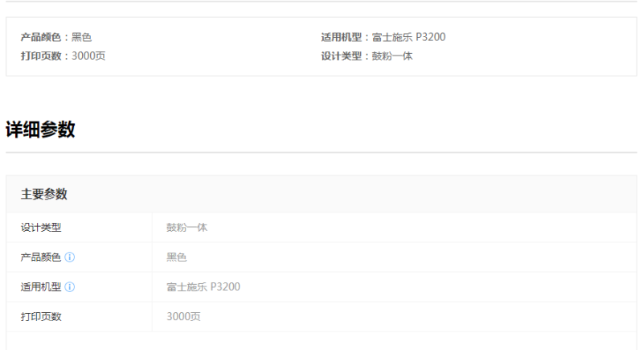This screenshot has height=350, width=643.
Task: Click the 3000页 value in the parameter table
Action: (x=184, y=316)
